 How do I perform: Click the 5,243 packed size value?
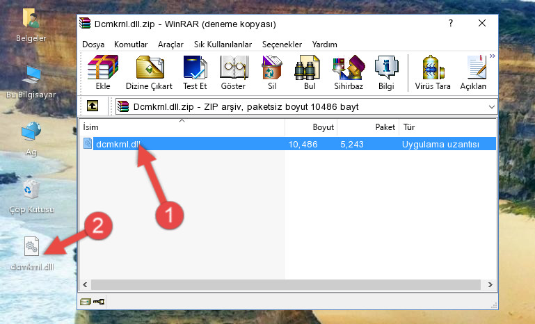click(352, 144)
